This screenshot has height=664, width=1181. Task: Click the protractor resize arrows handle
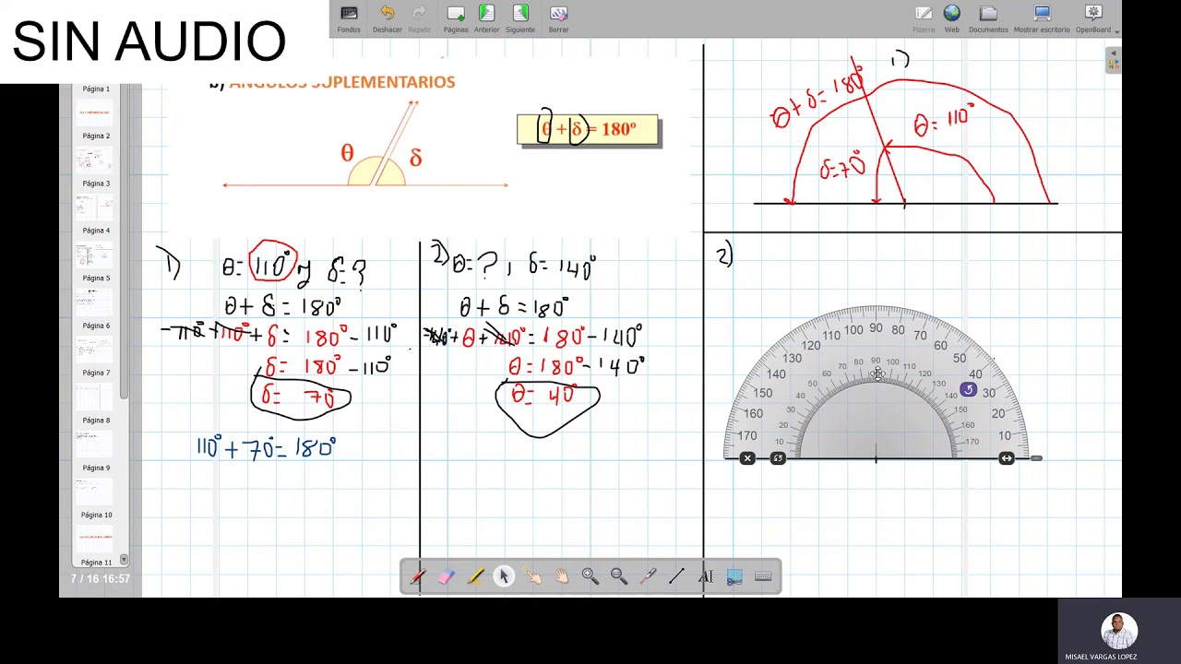[1007, 458]
